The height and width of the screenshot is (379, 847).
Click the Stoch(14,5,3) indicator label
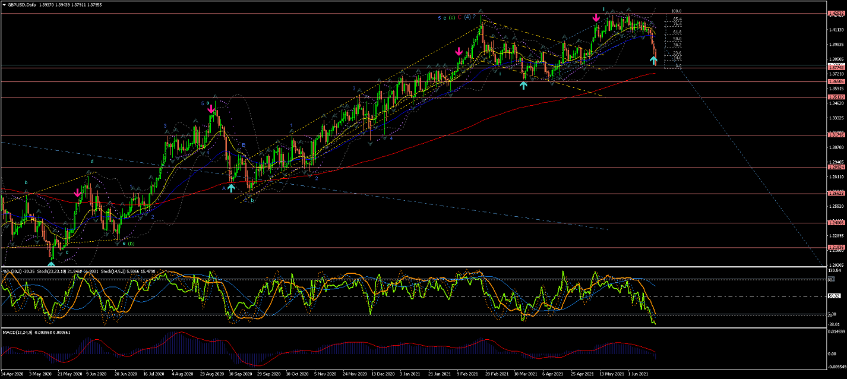(x=129, y=271)
